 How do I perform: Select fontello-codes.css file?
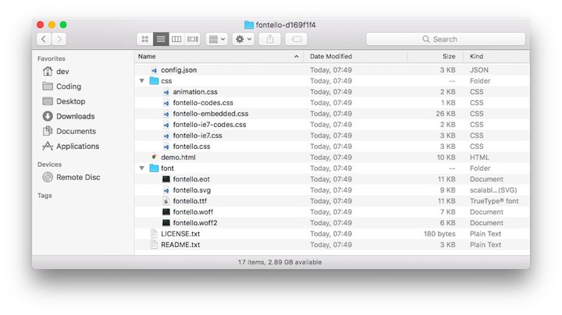click(x=203, y=103)
